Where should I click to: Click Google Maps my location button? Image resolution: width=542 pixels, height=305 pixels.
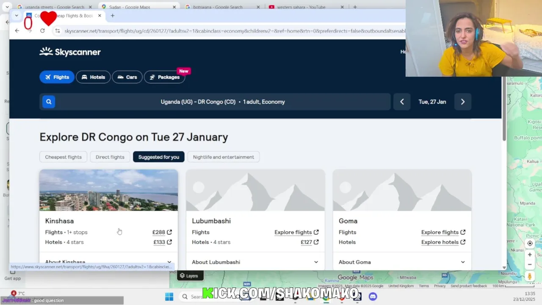tap(530, 243)
